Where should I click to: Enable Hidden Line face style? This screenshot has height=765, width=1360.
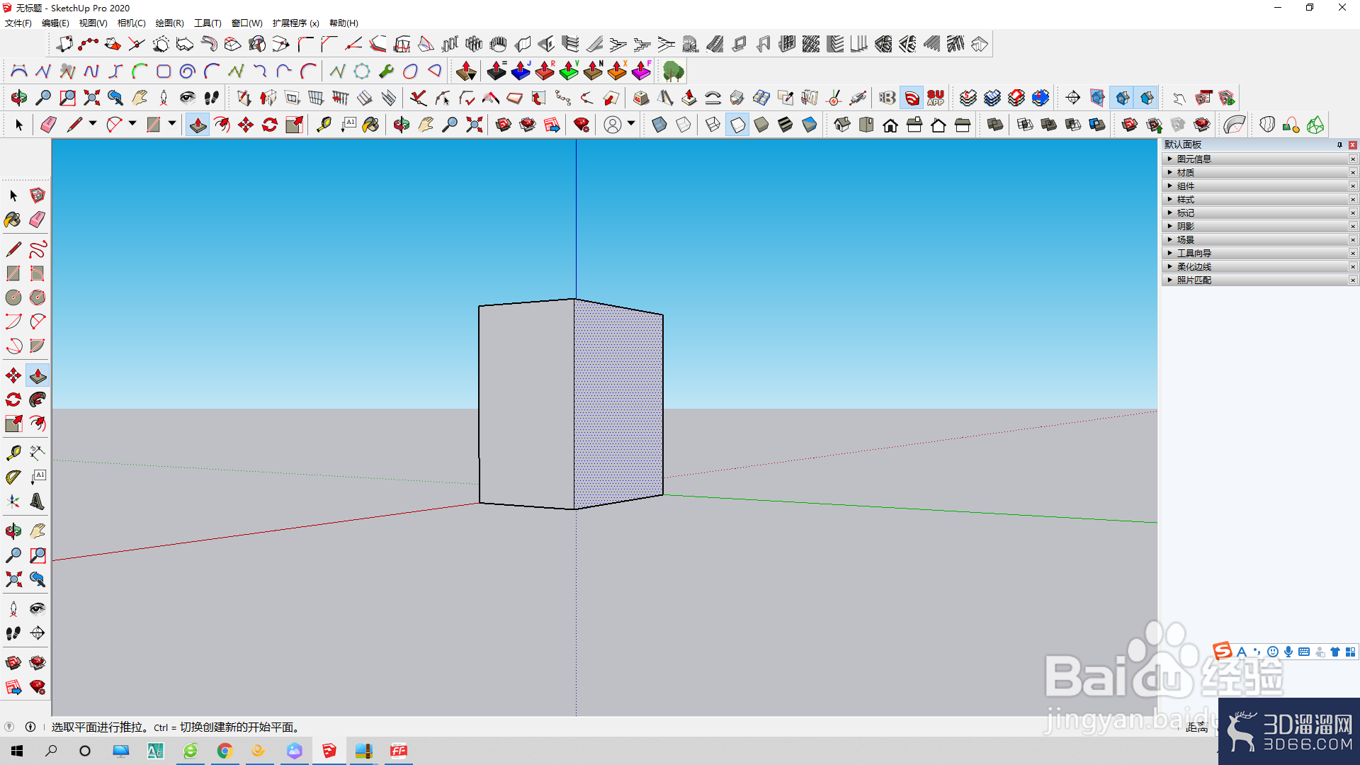click(737, 125)
